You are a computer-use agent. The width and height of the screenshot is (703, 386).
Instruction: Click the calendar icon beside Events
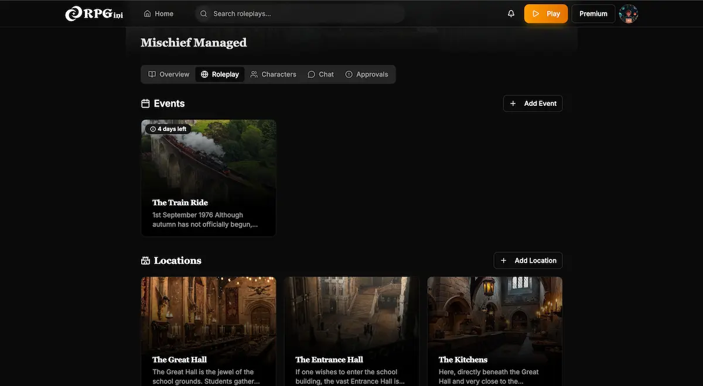[x=145, y=104]
